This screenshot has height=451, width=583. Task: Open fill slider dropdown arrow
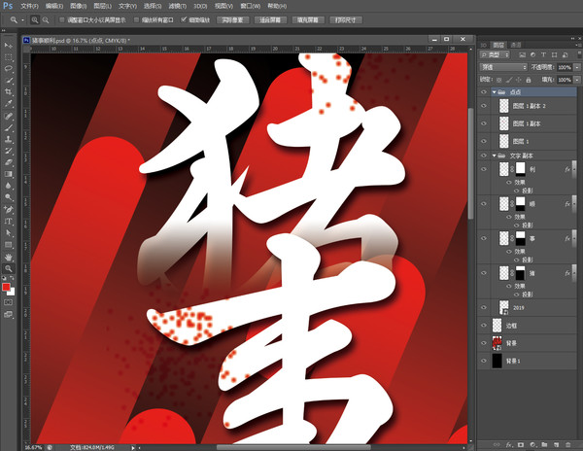[577, 80]
